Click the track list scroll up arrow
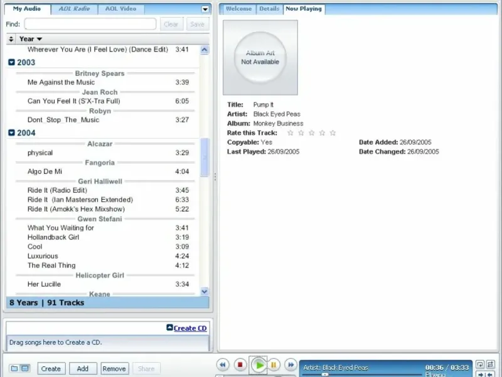 (205, 50)
